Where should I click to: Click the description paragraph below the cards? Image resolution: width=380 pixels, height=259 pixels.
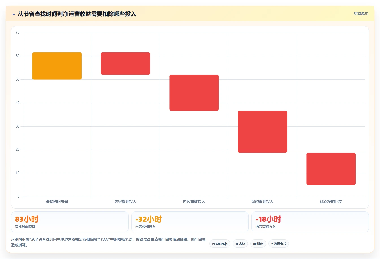point(108,242)
